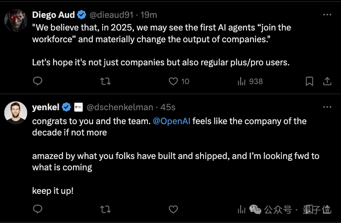
Task: Like yenkel's congratulations tweet
Action: tap(174, 209)
